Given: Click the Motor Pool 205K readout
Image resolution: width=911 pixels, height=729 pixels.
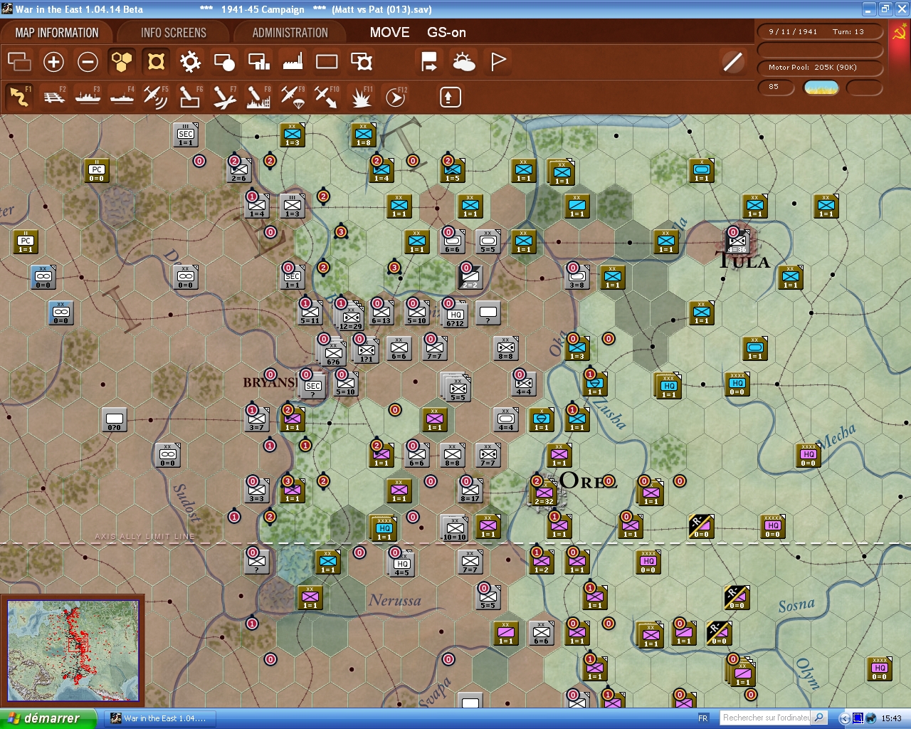Looking at the screenshot, I should click(x=819, y=68).
